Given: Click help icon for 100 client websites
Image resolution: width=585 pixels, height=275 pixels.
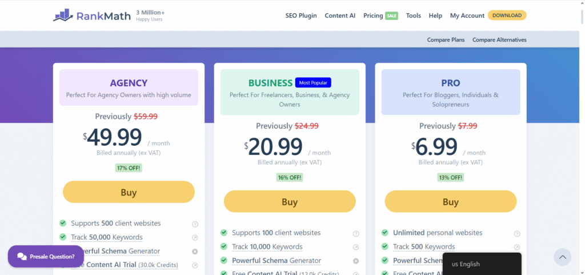Looking at the screenshot, I should (x=356, y=234).
